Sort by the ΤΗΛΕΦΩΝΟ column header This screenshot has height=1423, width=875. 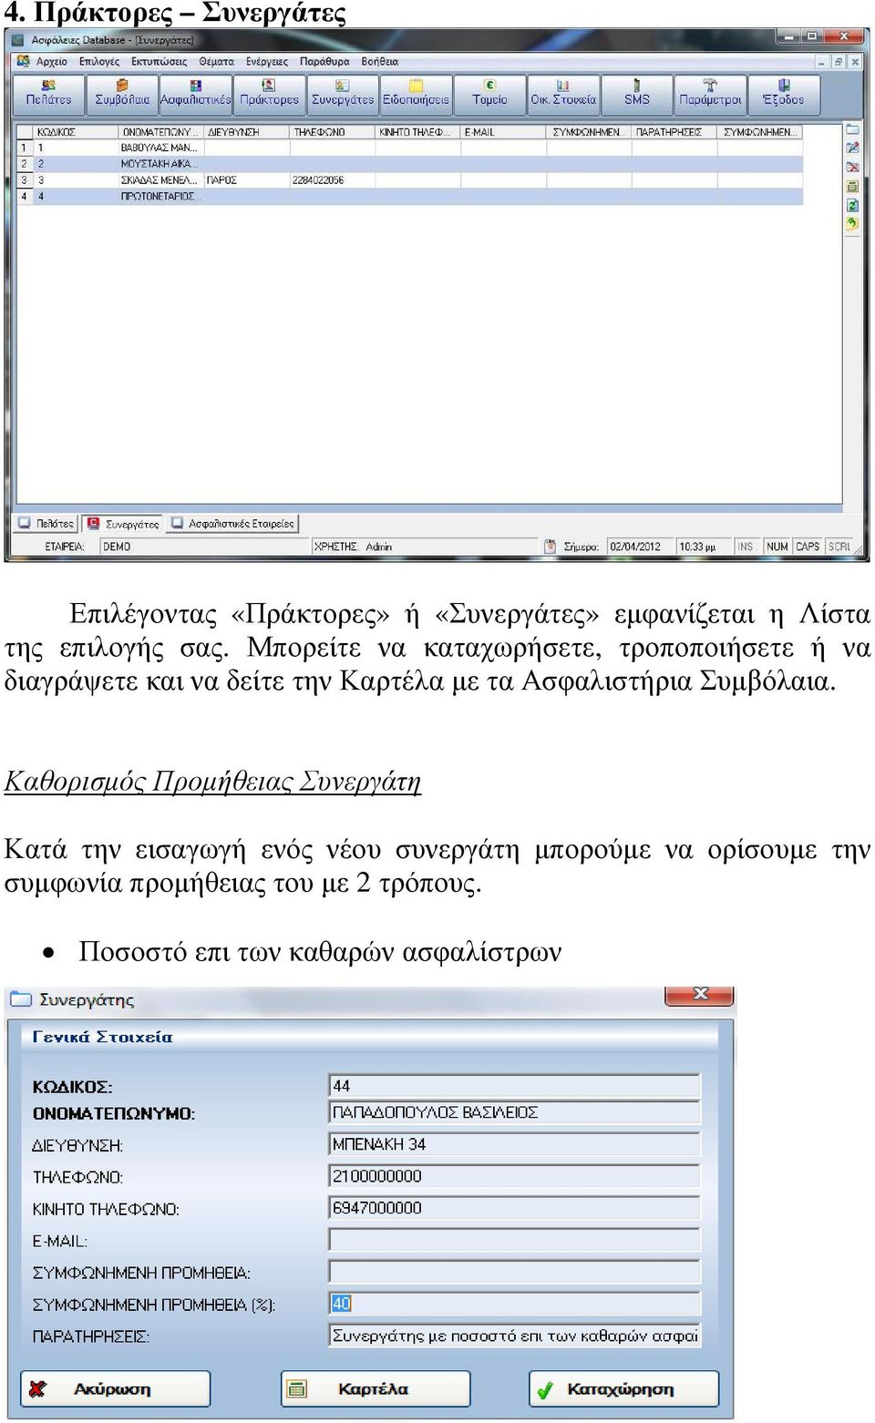click(332, 132)
